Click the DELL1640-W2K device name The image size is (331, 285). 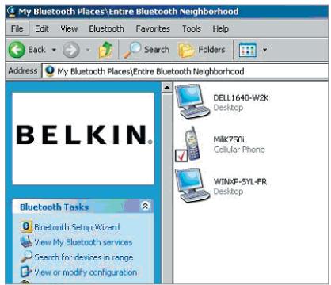(x=241, y=98)
